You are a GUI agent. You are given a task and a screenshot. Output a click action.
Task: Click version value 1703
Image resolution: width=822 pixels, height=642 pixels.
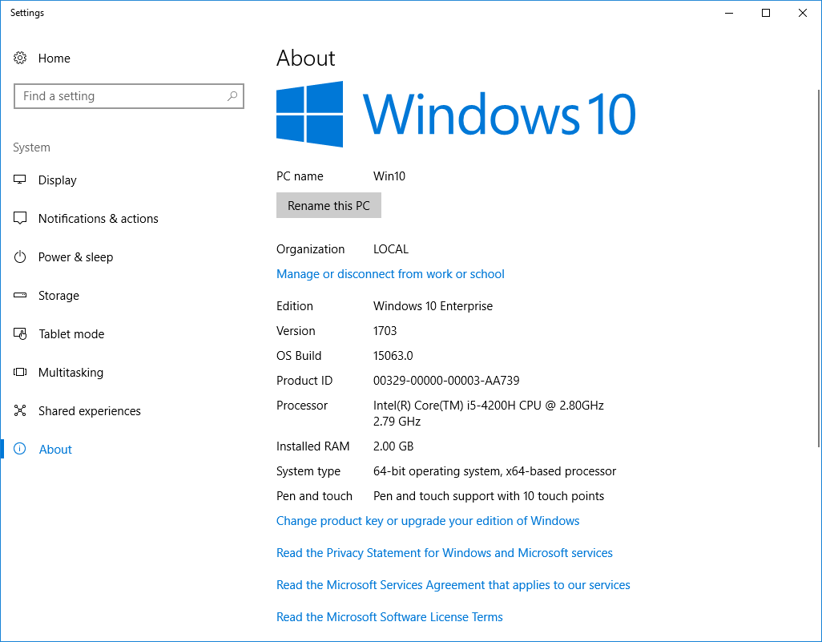(385, 331)
